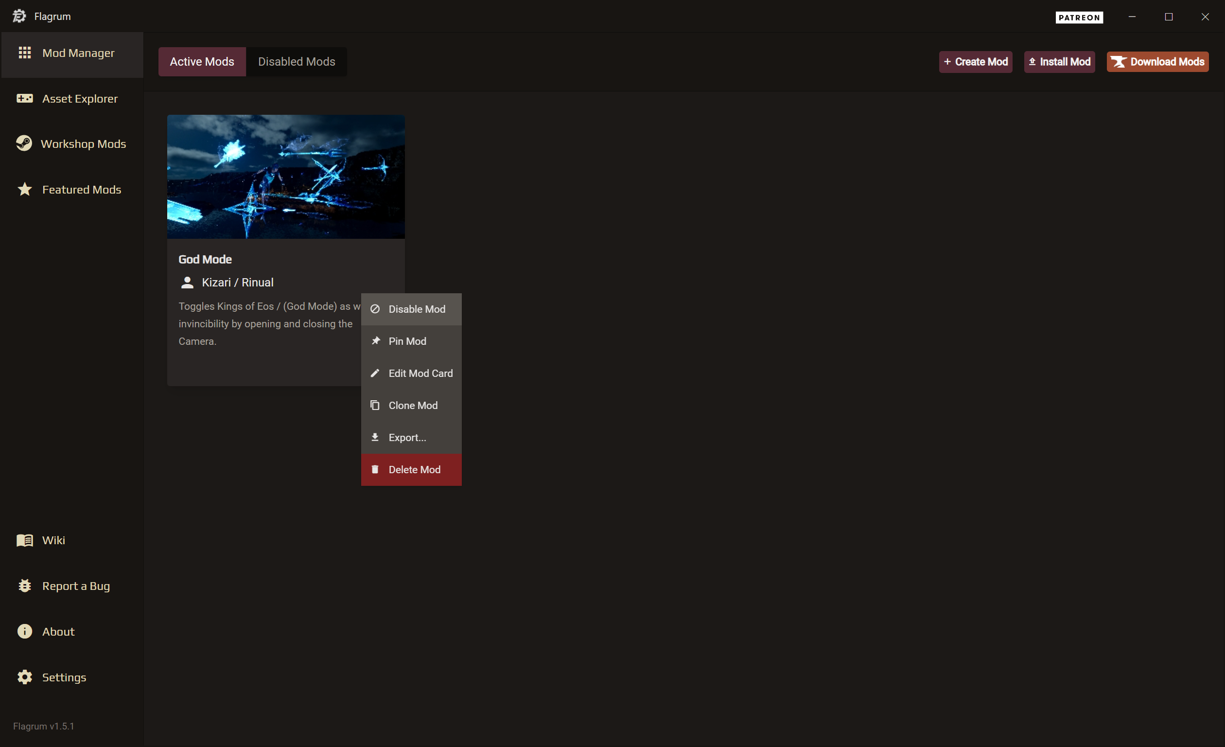Switch to the Disabled Mods tab
The width and height of the screenshot is (1225, 747).
(297, 62)
